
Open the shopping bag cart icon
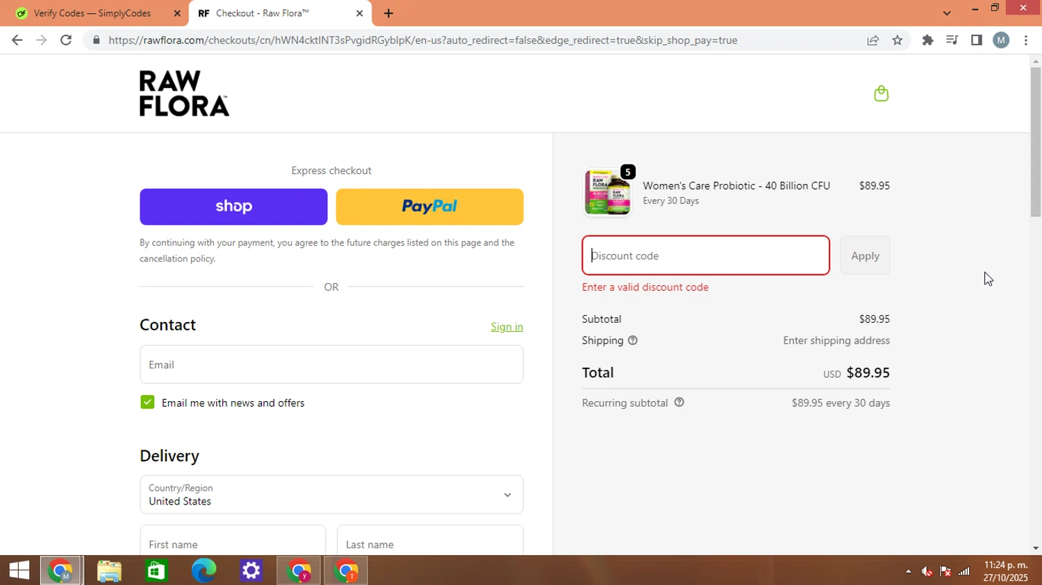881,94
